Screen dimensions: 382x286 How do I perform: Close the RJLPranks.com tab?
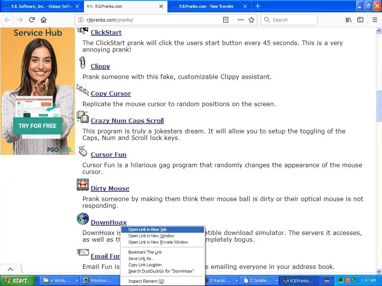coord(161,6)
